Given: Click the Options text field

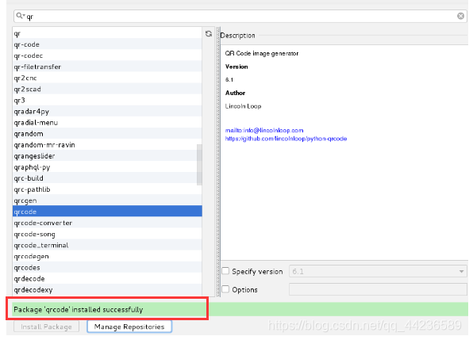Looking at the screenshot, I should (378, 289).
